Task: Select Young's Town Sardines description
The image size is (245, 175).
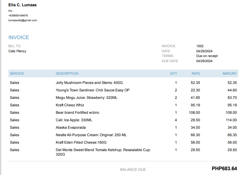Action: [x=93, y=90]
